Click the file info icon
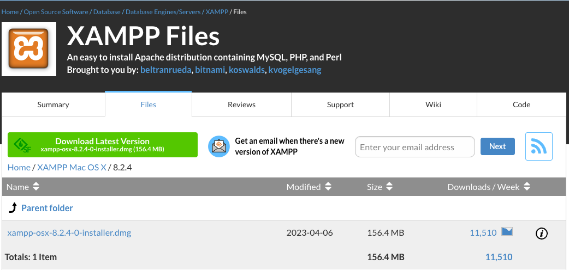The height and width of the screenshot is (270, 569). tap(541, 234)
